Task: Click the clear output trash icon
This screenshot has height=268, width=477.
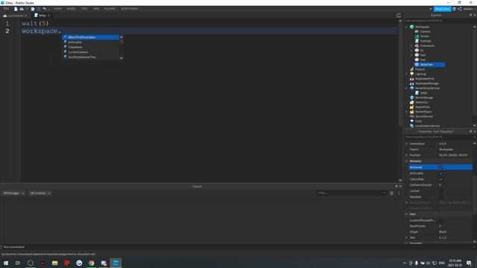Action: point(391,193)
